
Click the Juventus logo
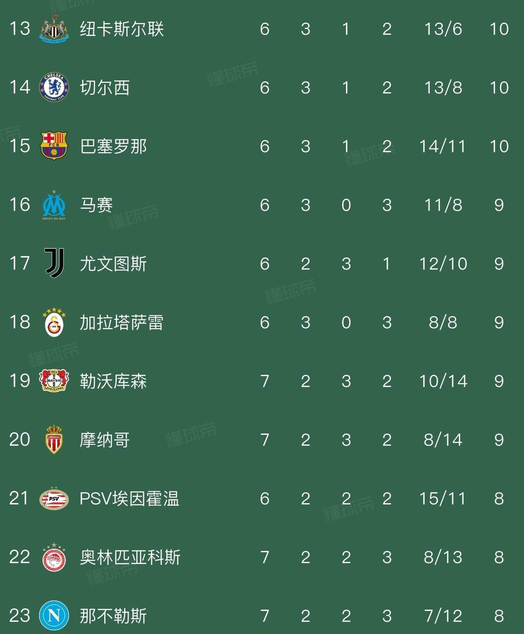click(x=55, y=264)
